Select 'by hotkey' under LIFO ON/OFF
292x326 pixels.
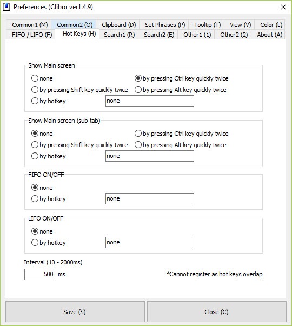coord(49,243)
